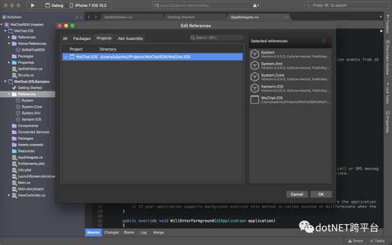
Task: Switch to the ApiDefinition.cs editor tab
Action: pyautogui.click(x=118, y=17)
